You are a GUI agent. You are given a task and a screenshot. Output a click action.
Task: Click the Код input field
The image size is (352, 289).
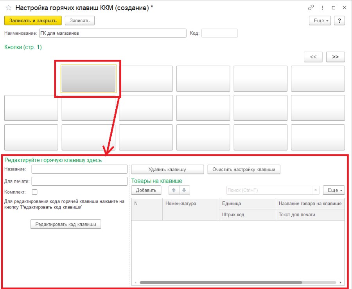[219, 33]
